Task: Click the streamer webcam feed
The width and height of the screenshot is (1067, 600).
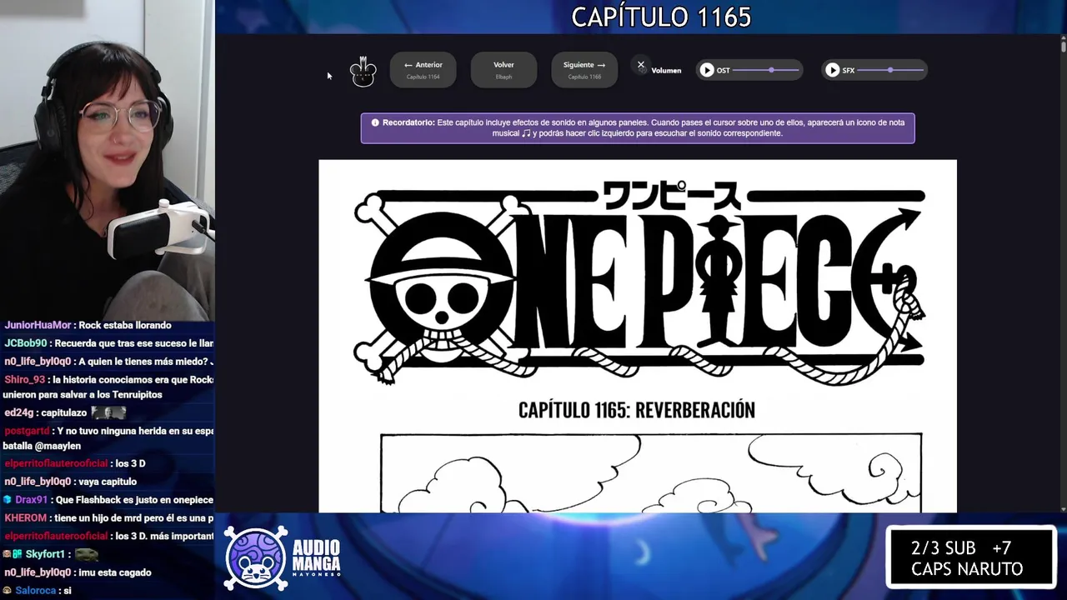Action: point(107,158)
